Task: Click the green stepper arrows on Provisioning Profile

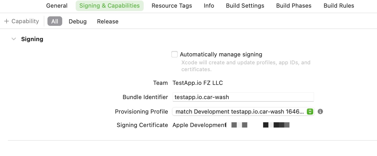Action: pyautogui.click(x=310, y=111)
